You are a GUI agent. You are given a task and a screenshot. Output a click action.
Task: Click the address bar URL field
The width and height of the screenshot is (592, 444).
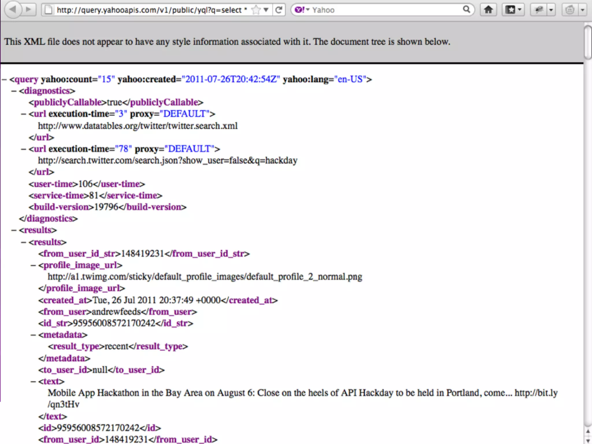[150, 10]
